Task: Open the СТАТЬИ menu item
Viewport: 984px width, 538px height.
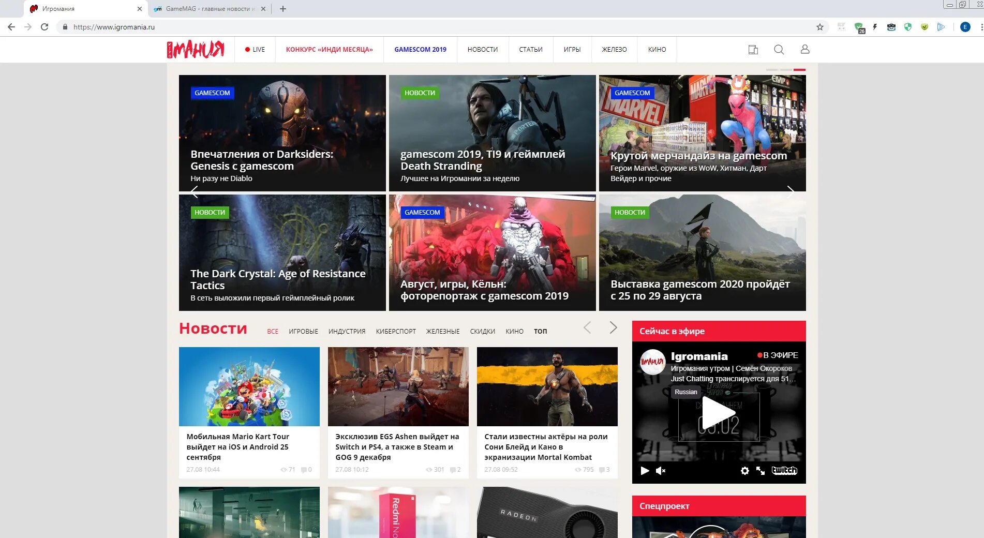Action: (531, 50)
